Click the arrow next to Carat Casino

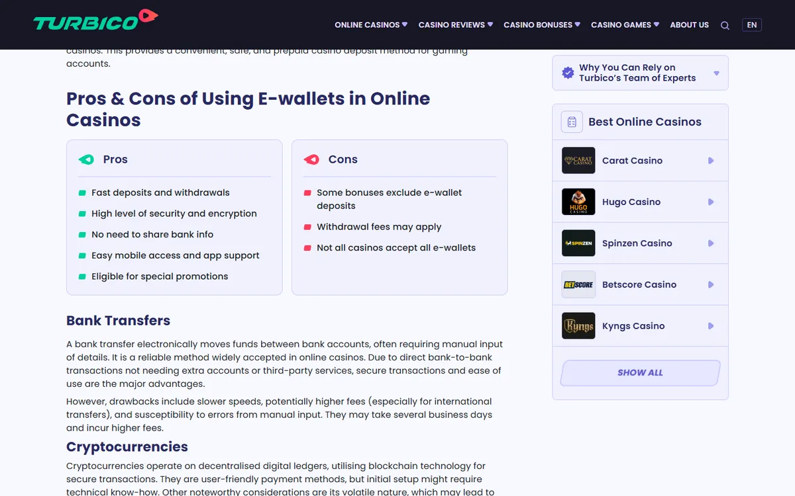pos(711,161)
